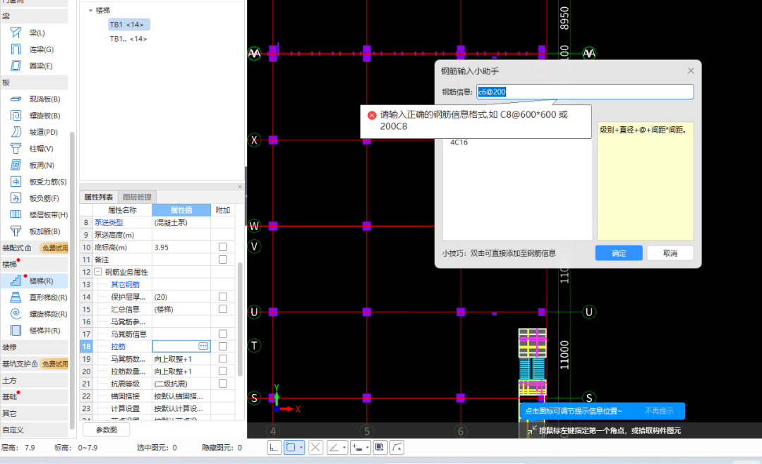Image resolution: width=762 pixels, height=464 pixels.
Task: Dismiss tip with 不再提示
Action: [x=659, y=411]
